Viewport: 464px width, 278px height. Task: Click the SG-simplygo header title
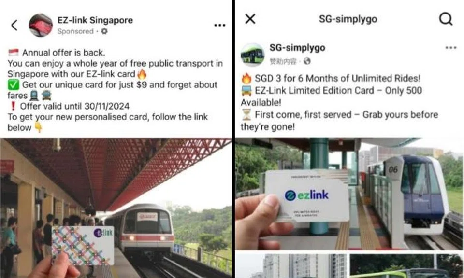pyautogui.click(x=348, y=19)
